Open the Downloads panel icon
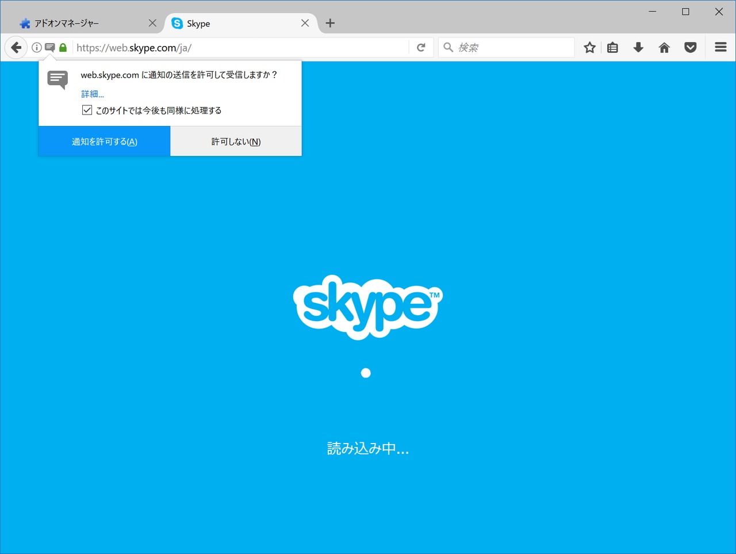Screen dimensions: 736x554 [638, 47]
